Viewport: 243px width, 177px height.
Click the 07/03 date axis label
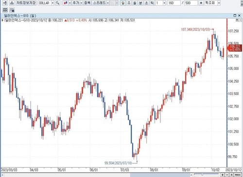coord(125,170)
